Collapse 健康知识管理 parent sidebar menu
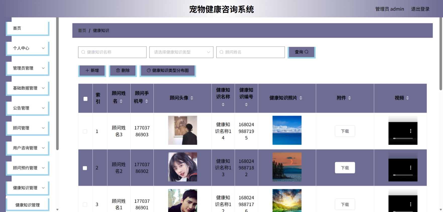Viewport: 443px width, 212px height. 27,188
